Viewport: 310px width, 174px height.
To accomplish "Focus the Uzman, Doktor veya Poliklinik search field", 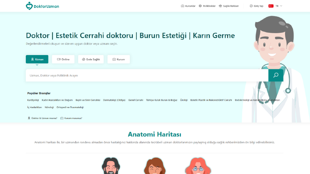I will (147, 75).
